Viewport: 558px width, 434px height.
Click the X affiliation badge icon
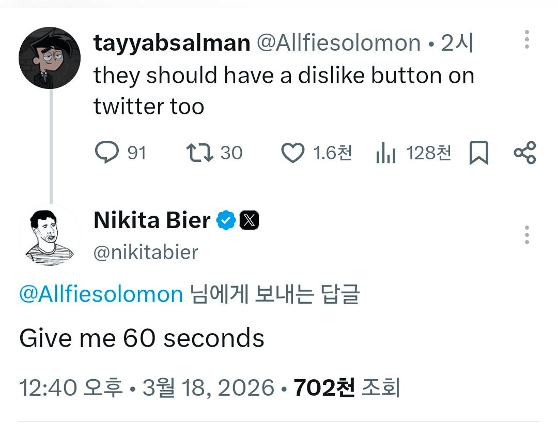coord(249,221)
